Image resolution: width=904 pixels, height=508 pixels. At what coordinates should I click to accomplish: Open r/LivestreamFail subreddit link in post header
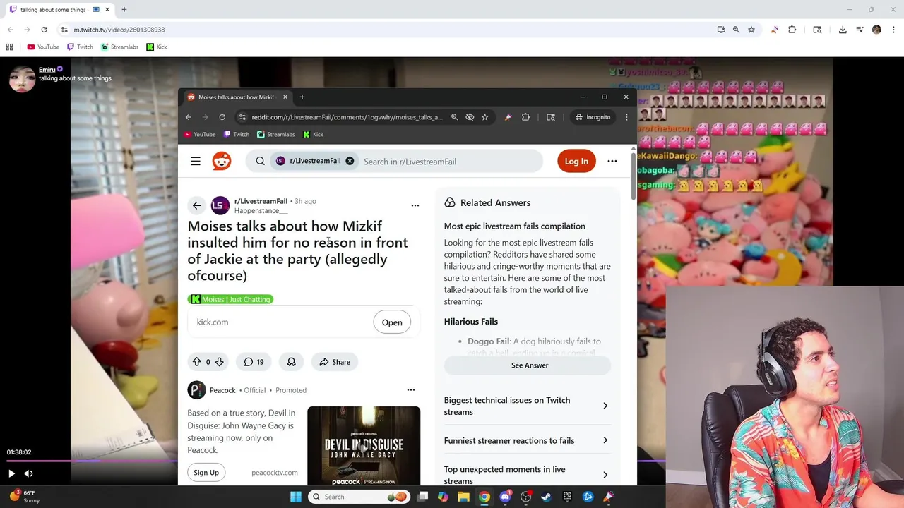261,201
